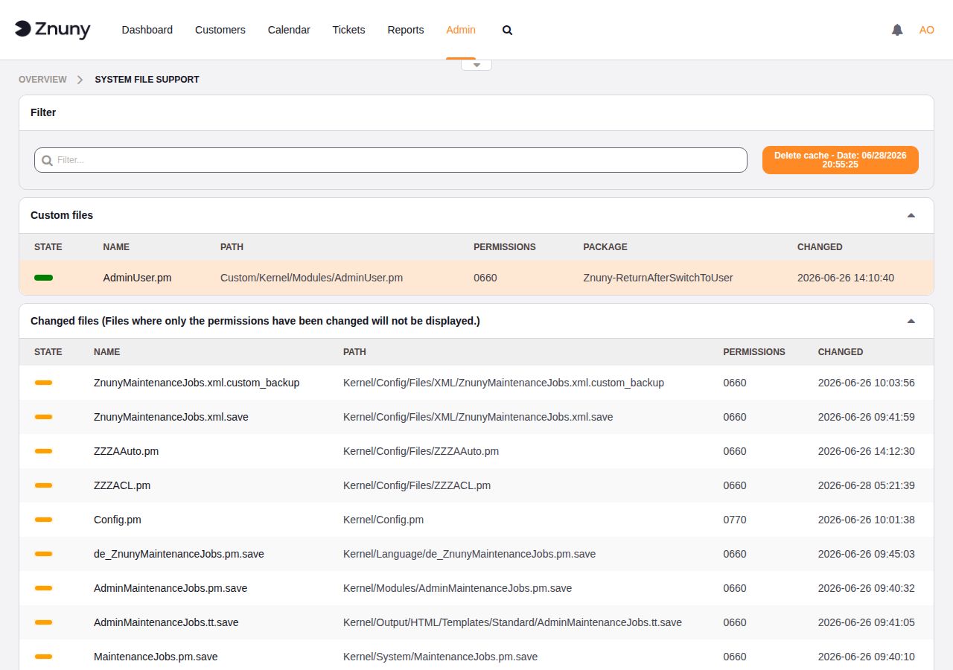Open the Dashboard menu
This screenshot has height=670, width=953.
point(147,30)
